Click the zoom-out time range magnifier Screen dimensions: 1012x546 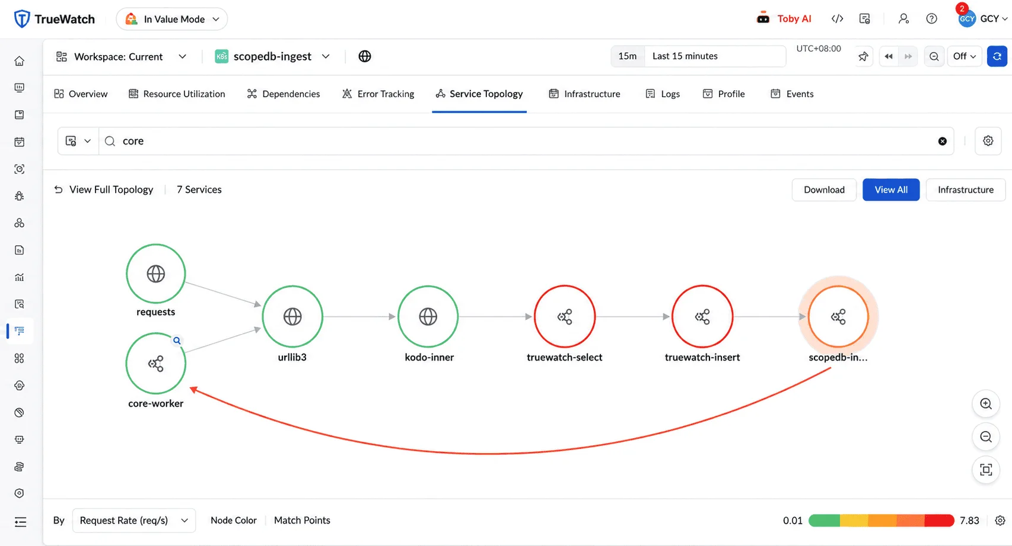[x=934, y=56]
